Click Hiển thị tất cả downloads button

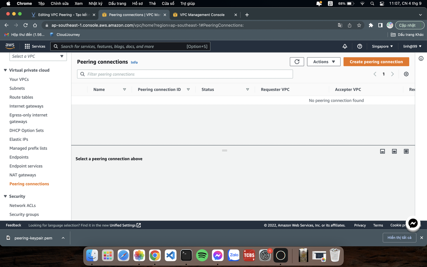coord(399,238)
